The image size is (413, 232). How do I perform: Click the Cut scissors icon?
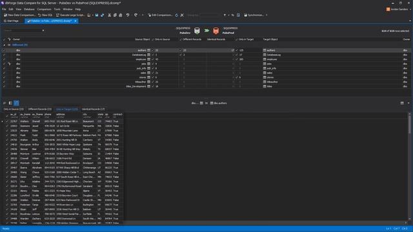[x=109, y=15]
